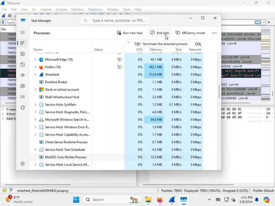275x206 pixels.
Task: Open the Performance page in Task Manager sidebar
Action: pos(23,54)
